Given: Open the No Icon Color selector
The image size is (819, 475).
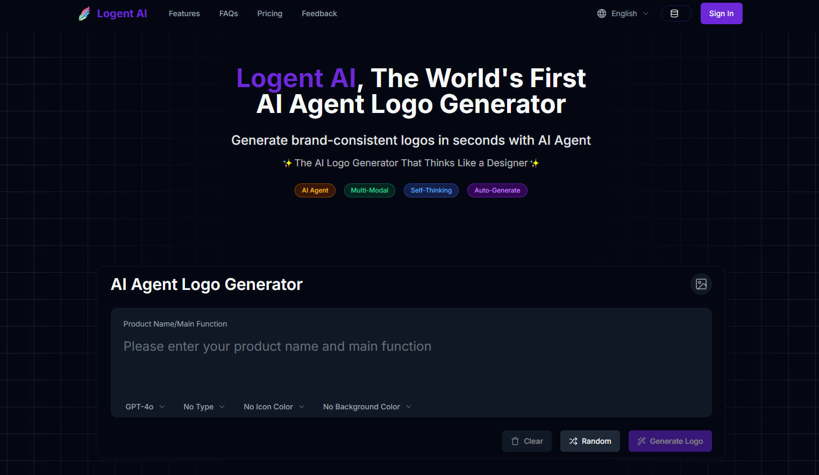Looking at the screenshot, I should 273,407.
